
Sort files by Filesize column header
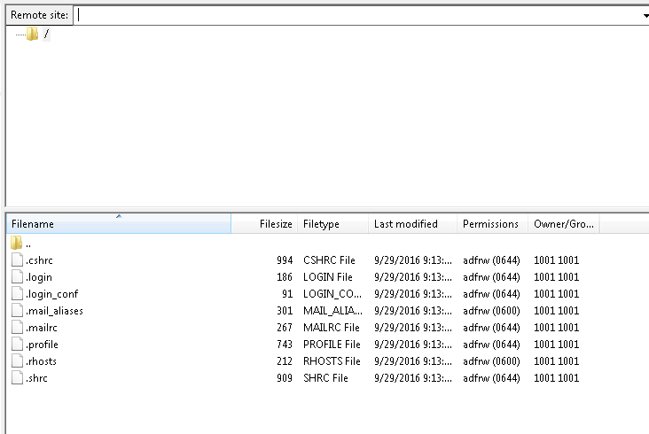264,223
